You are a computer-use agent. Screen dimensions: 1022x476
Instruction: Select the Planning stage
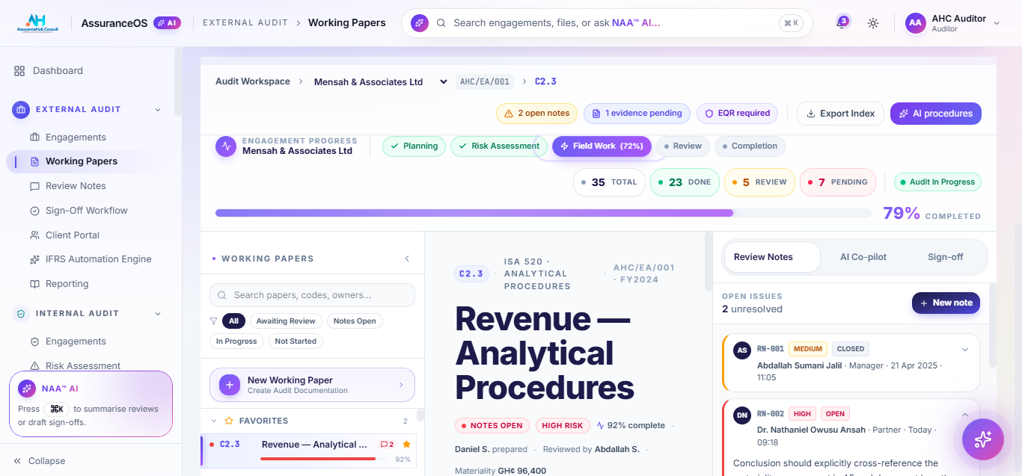click(x=414, y=146)
